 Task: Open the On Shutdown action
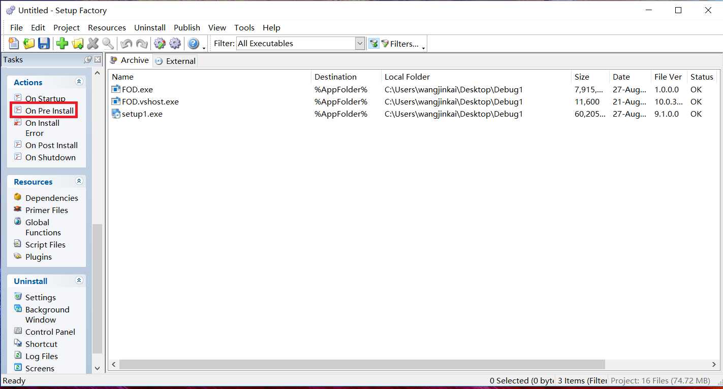(x=50, y=157)
